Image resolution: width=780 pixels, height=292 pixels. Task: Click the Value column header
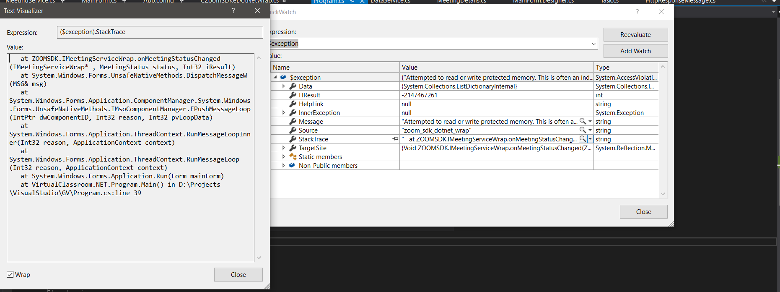pyautogui.click(x=497, y=67)
